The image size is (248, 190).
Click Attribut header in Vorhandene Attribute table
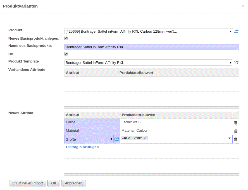click(72, 73)
